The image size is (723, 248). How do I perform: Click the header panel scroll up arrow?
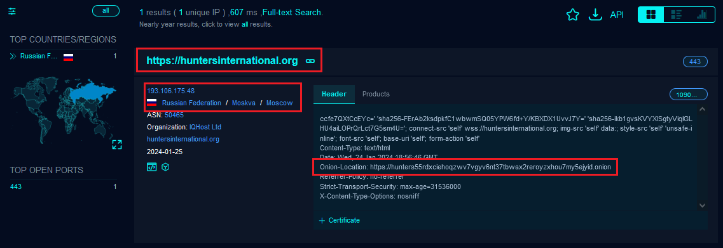702,110
